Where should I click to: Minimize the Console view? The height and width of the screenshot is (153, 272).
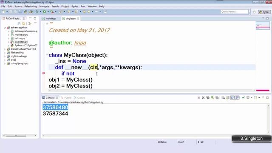[263, 97]
